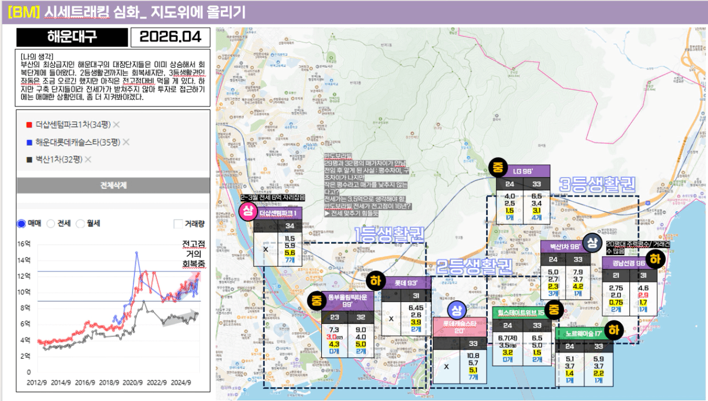Click the 상 badge above 롯데캐슬스타 20'

point(456,310)
